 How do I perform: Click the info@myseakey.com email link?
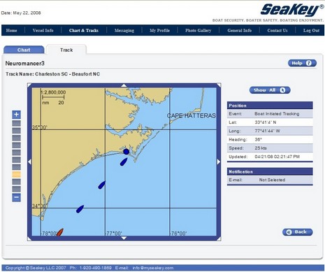pyautogui.click(x=153, y=268)
